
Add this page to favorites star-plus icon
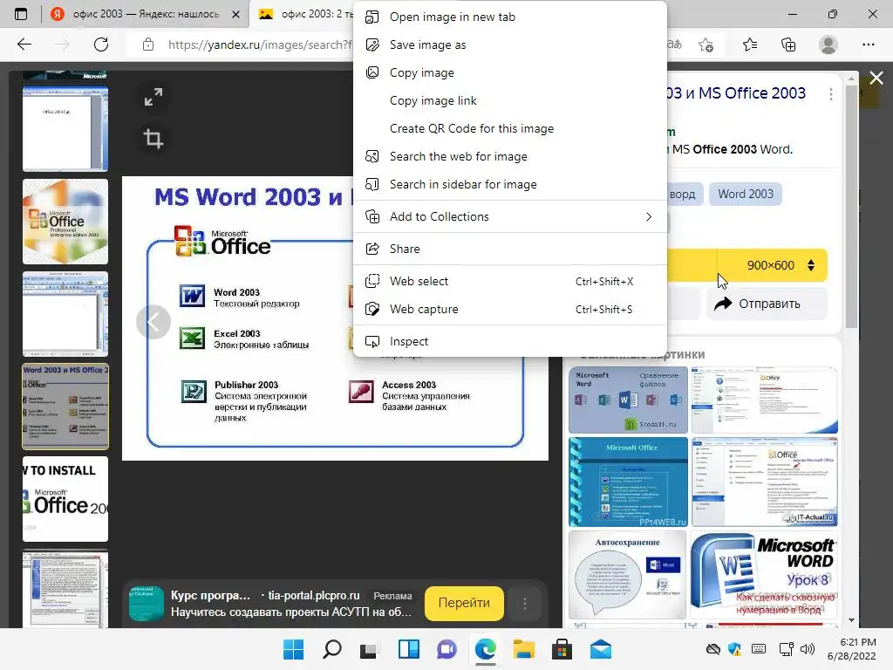(x=706, y=44)
